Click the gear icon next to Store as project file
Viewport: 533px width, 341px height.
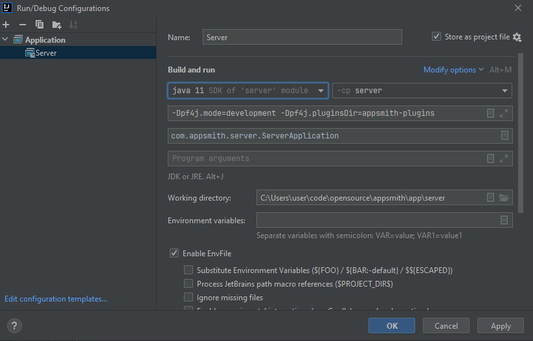(517, 38)
